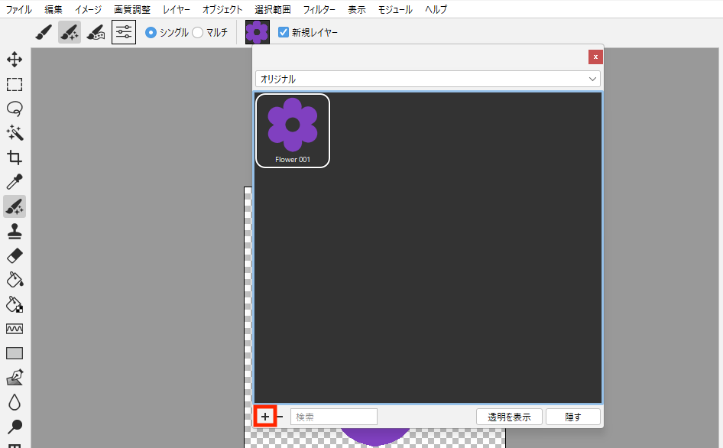Select the Crop tool

point(15,157)
